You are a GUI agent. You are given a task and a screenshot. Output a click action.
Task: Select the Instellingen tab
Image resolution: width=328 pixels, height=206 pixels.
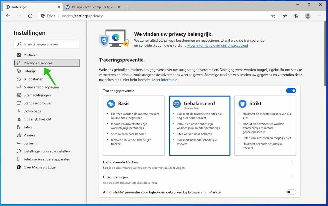pos(33,7)
